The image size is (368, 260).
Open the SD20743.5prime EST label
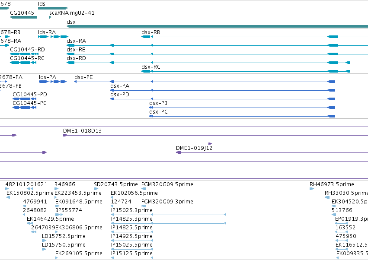[x=116, y=184]
